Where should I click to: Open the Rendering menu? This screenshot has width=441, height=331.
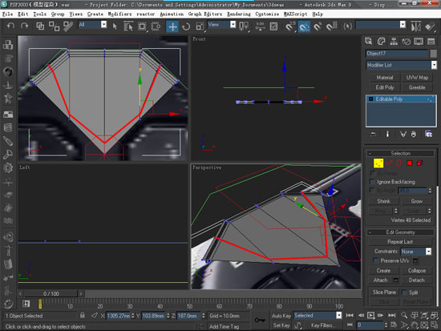(x=239, y=14)
